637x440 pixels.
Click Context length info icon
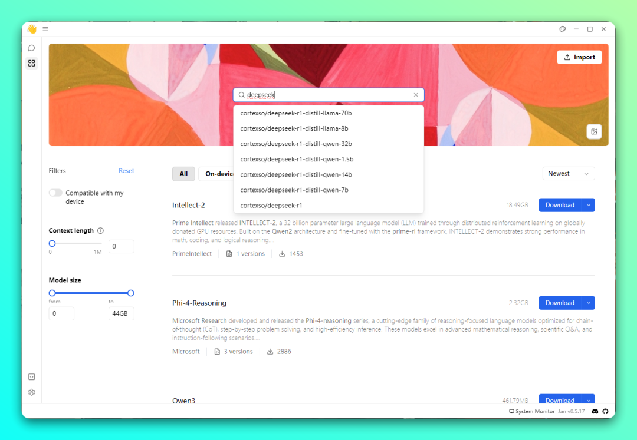(100, 231)
